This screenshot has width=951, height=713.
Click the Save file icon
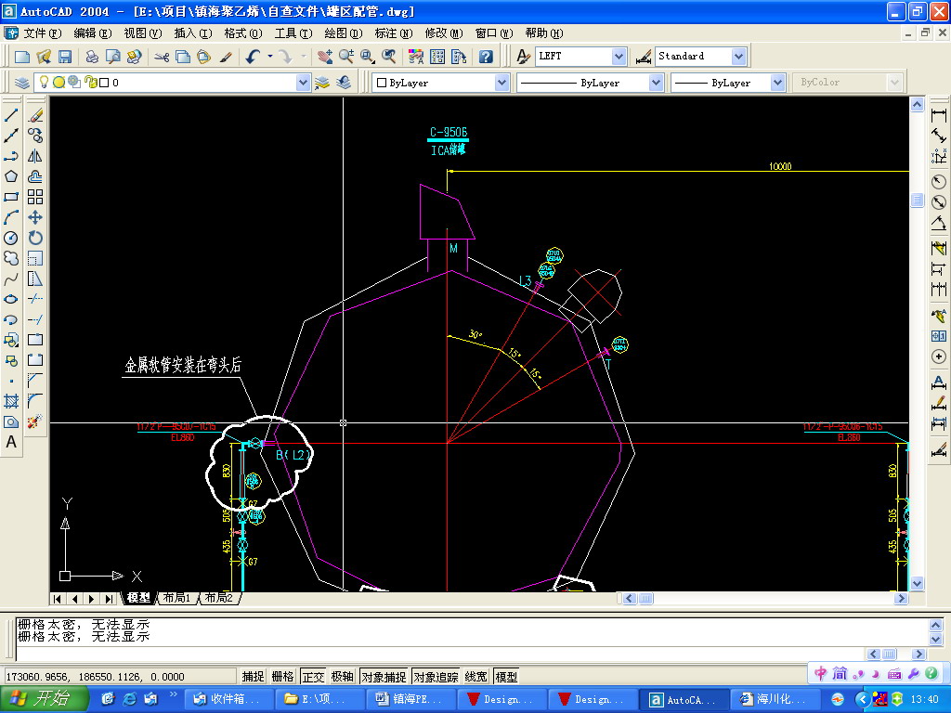pos(65,57)
